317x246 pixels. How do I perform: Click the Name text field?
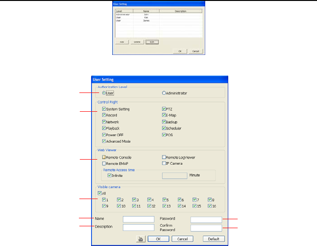coord(139,219)
